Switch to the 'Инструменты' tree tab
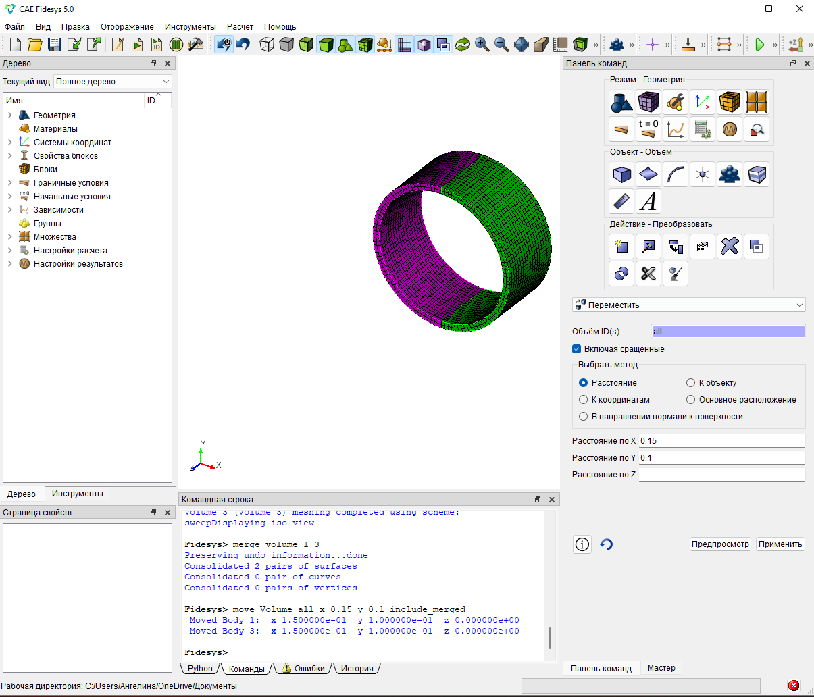This screenshot has width=814, height=697. point(78,494)
